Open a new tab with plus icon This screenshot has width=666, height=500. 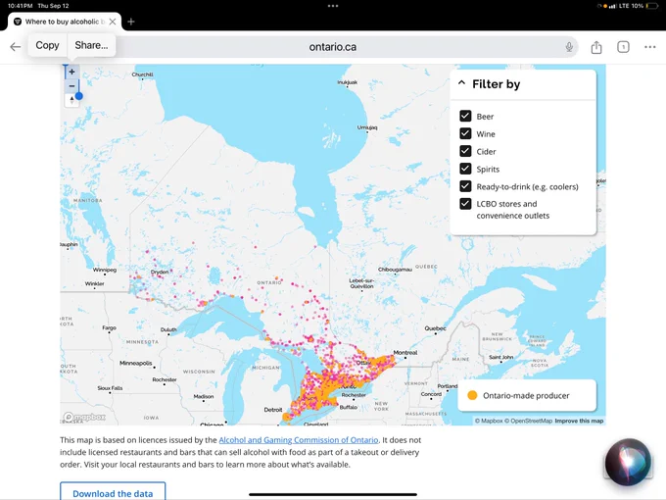131,22
